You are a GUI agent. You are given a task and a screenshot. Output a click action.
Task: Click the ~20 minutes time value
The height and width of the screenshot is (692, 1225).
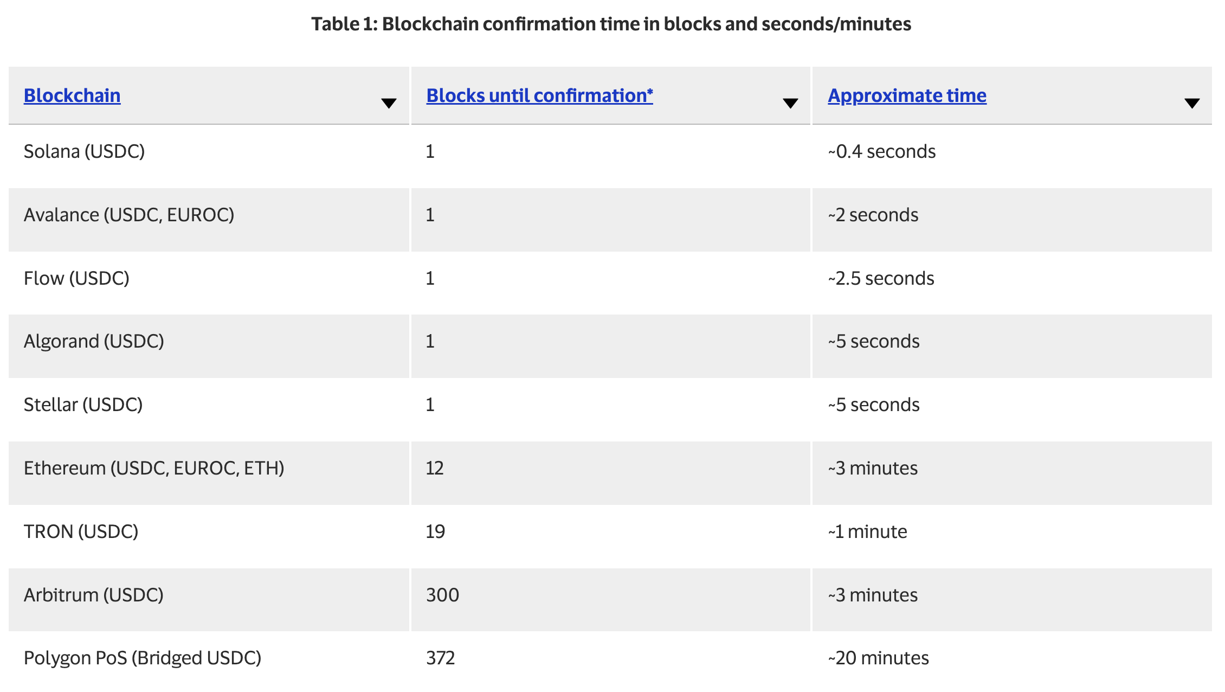point(878,658)
